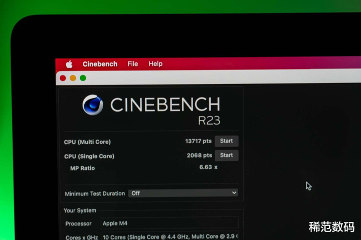Open the Help menu
Screen dimensions: 361x240
click(x=155, y=63)
